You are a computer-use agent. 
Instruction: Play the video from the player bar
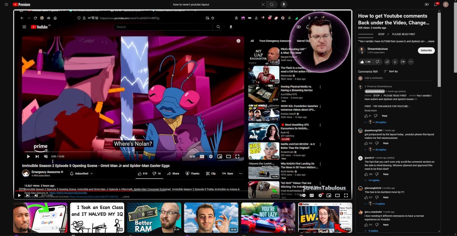(19, 195)
